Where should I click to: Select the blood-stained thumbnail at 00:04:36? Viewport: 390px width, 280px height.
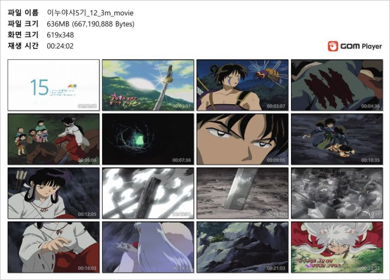337,85
